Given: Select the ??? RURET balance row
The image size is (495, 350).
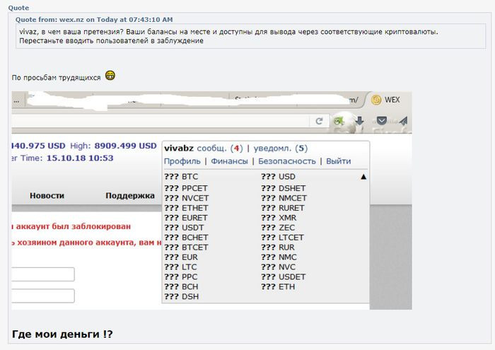Looking at the screenshot, I should click(283, 209).
